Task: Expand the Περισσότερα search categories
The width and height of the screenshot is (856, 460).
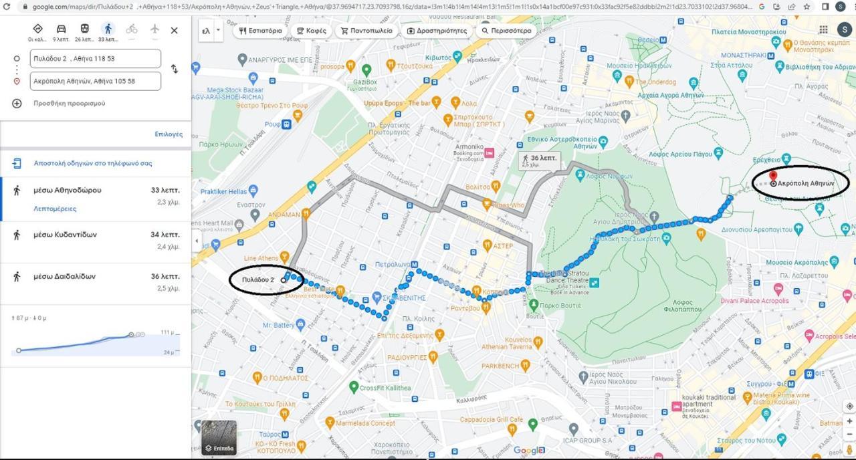Action: [x=506, y=31]
